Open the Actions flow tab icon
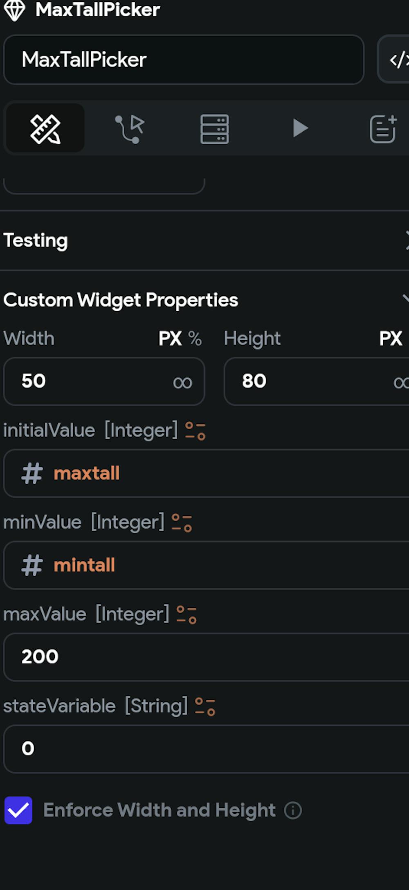The image size is (409, 890). [x=130, y=129]
